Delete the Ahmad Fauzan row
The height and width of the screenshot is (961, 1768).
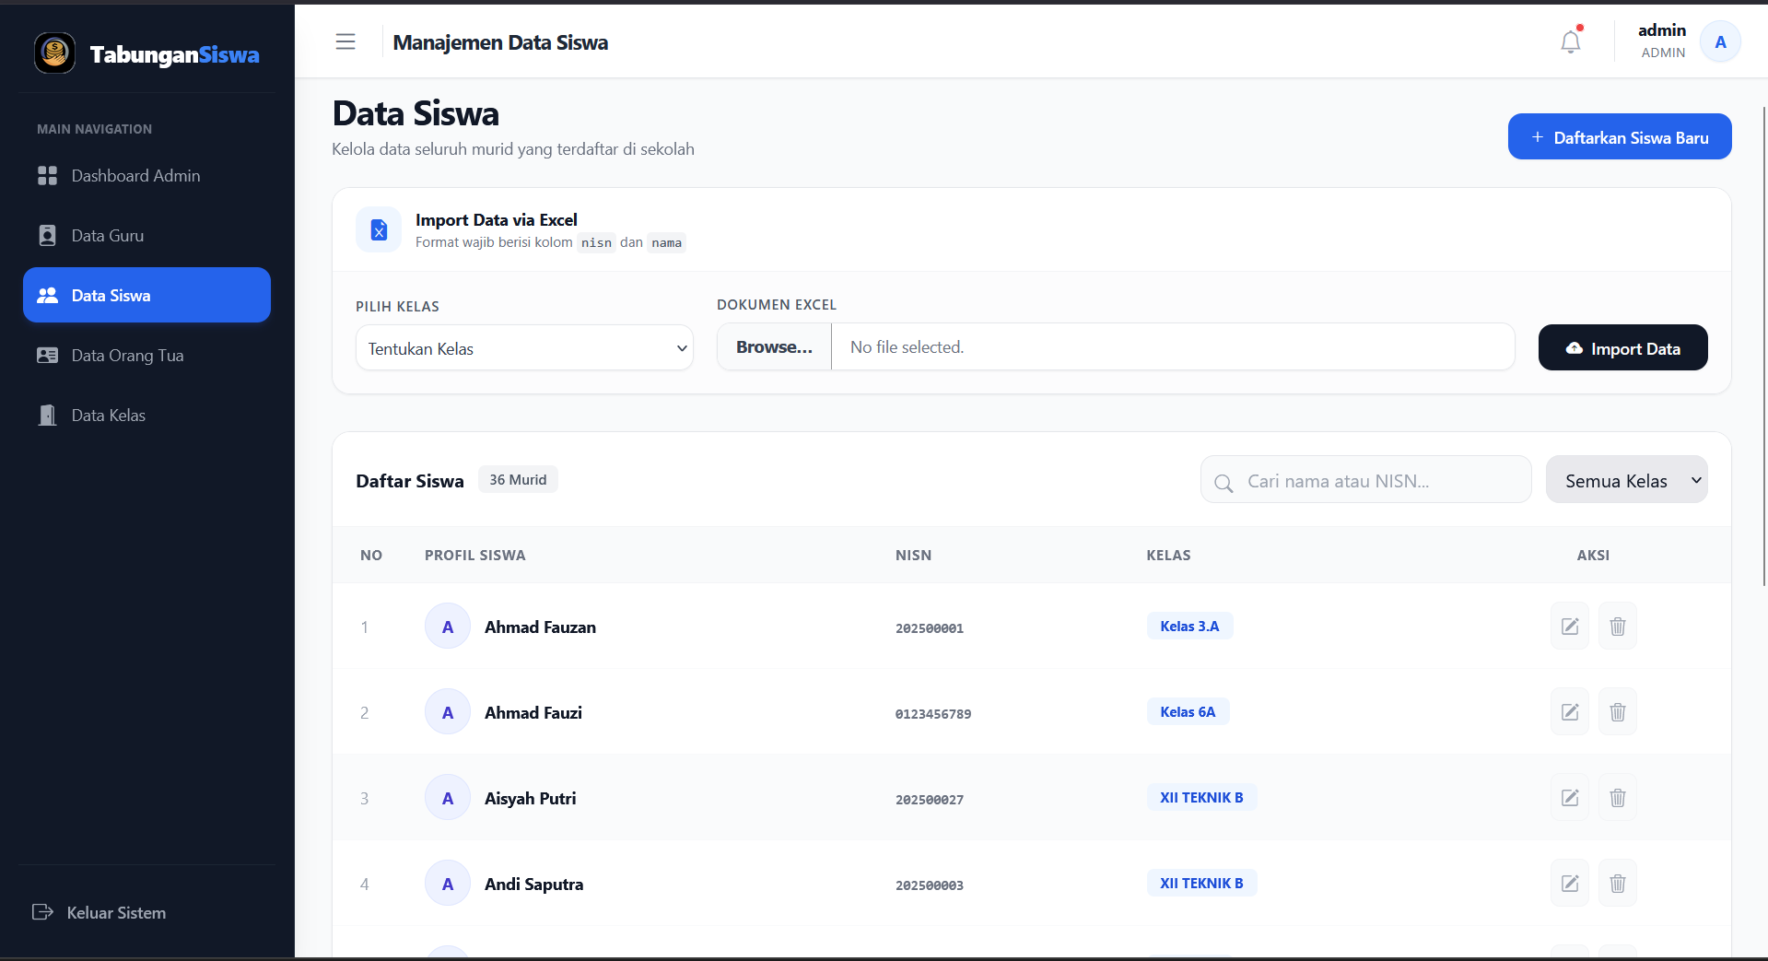1618,627
